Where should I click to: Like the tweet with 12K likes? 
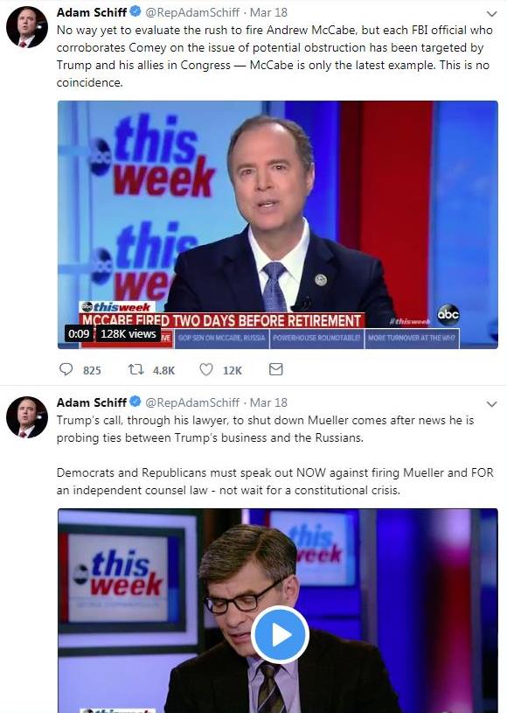click(x=206, y=369)
